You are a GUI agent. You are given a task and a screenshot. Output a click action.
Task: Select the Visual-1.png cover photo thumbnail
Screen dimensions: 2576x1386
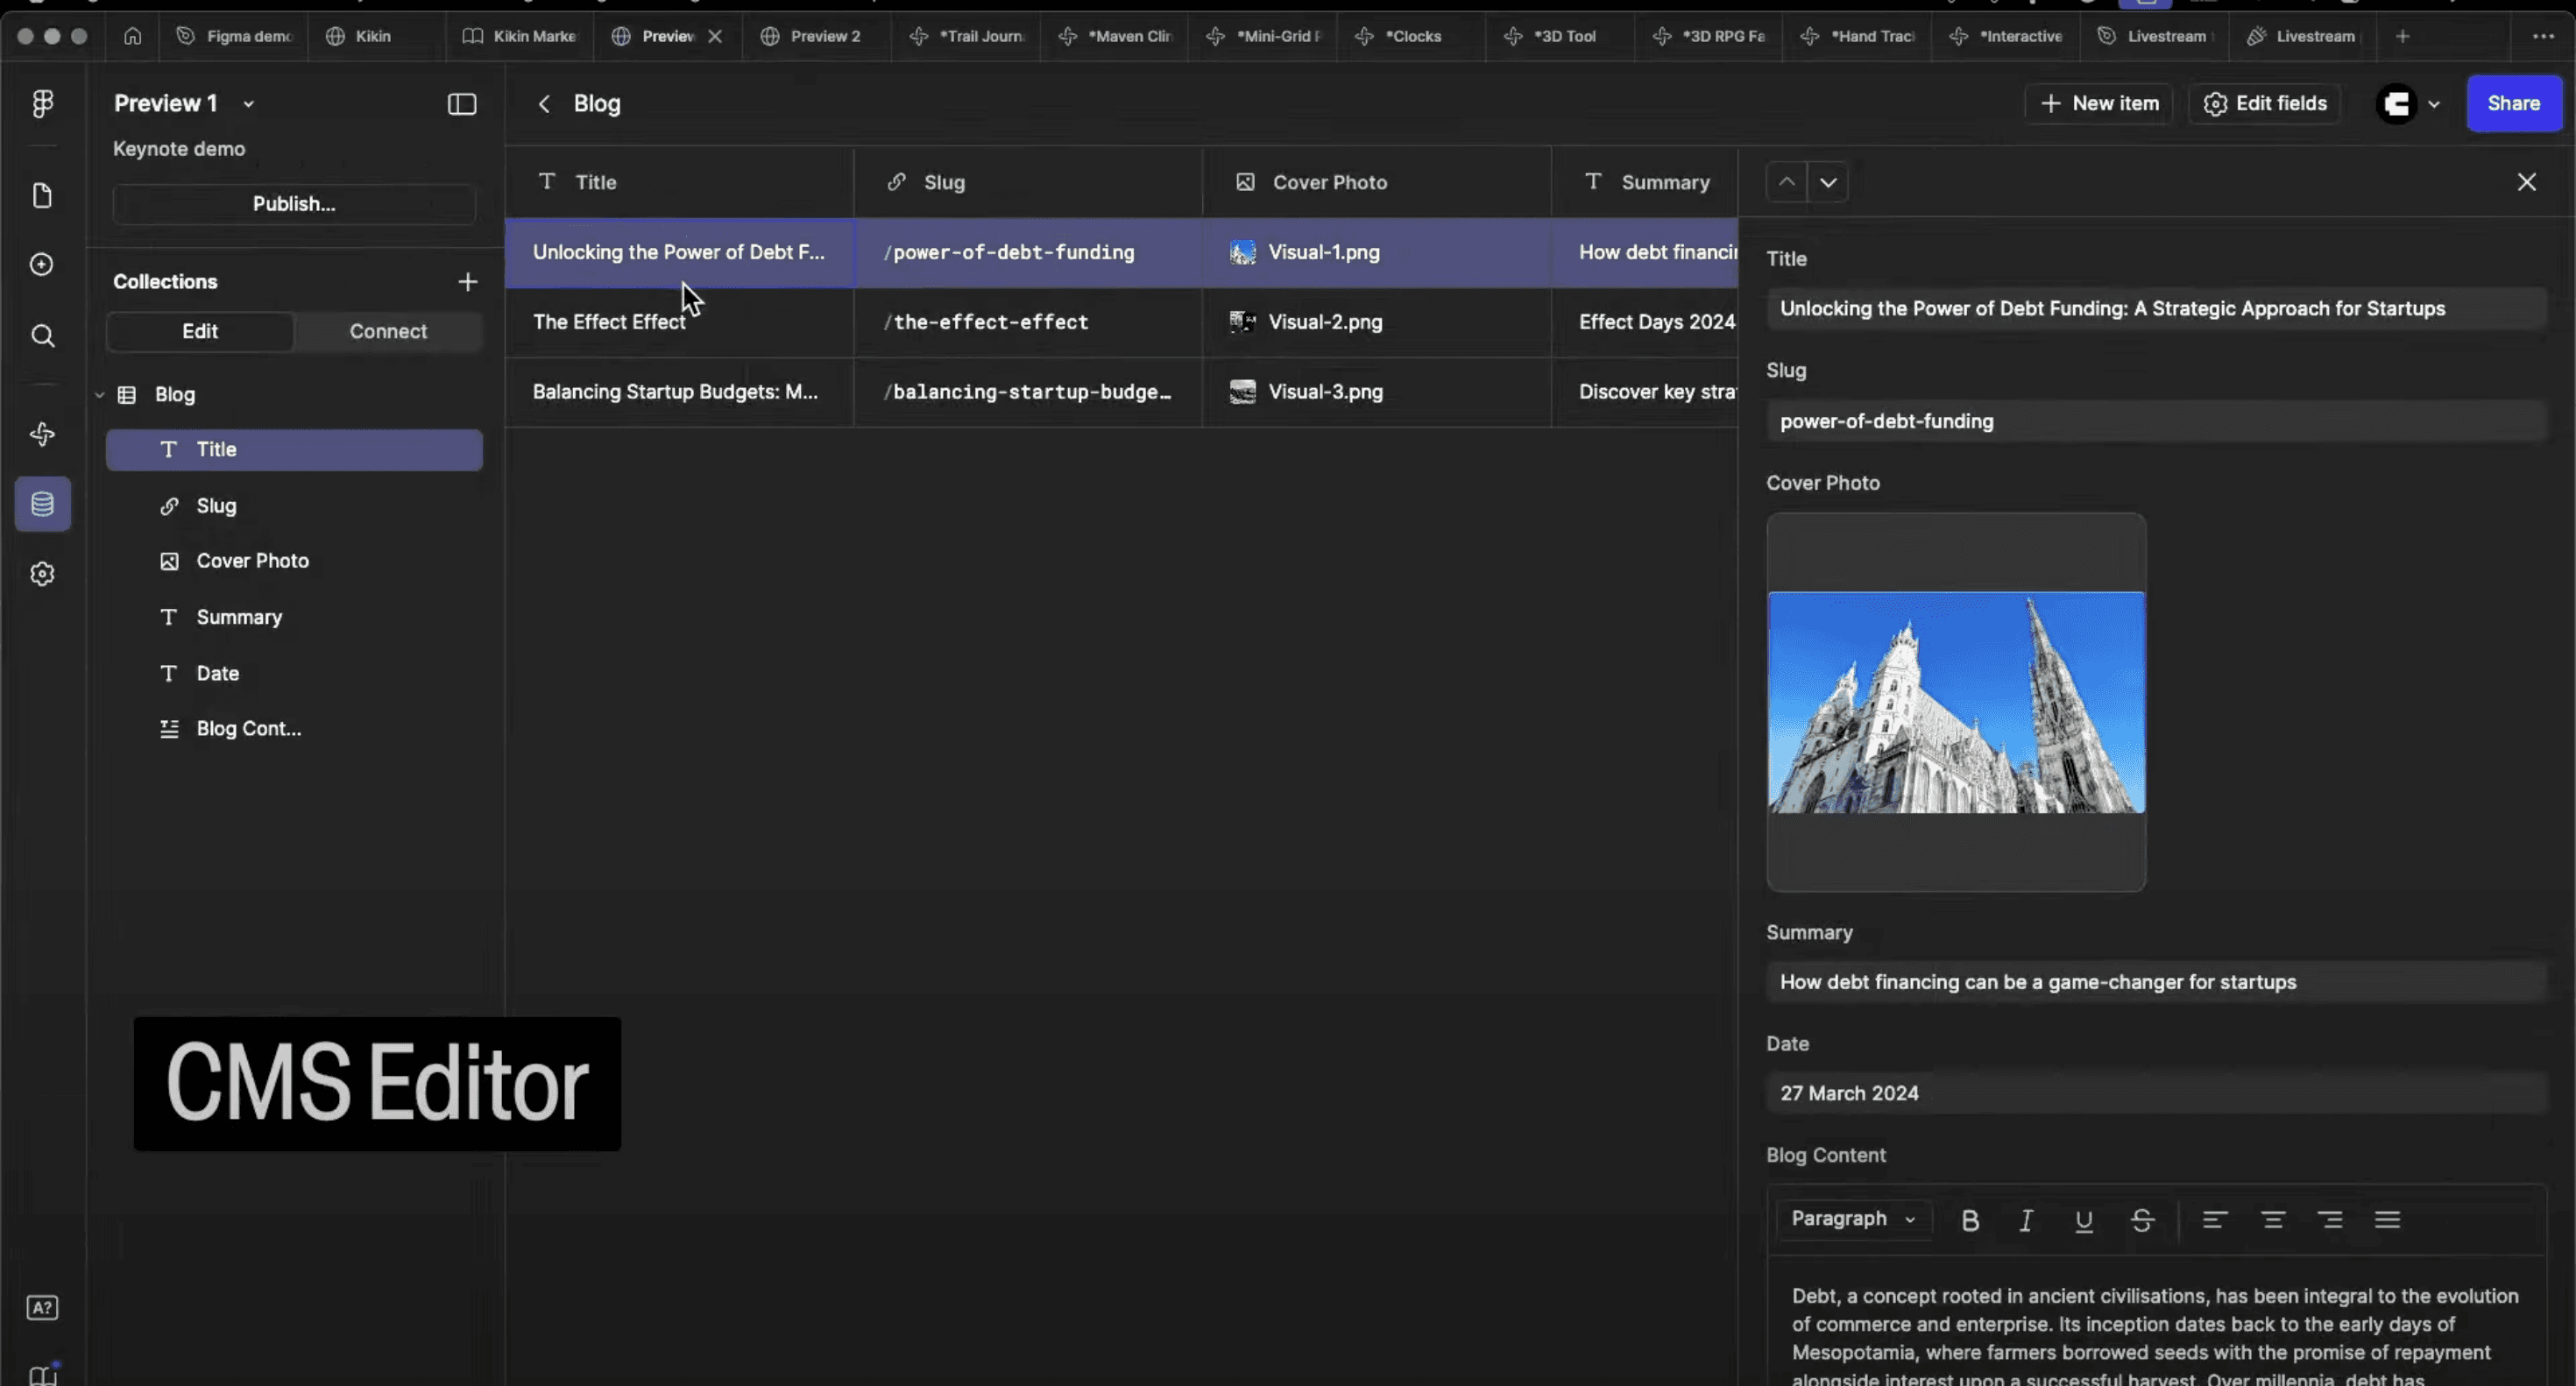[1242, 253]
